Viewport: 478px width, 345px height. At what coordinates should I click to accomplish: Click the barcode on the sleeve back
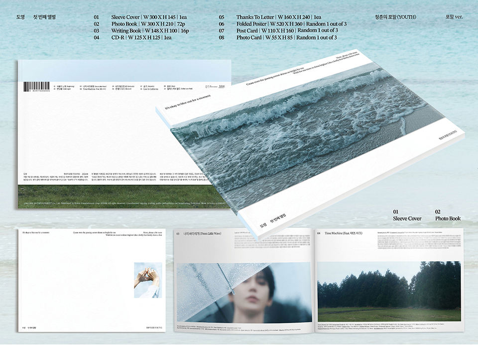pos(37,87)
